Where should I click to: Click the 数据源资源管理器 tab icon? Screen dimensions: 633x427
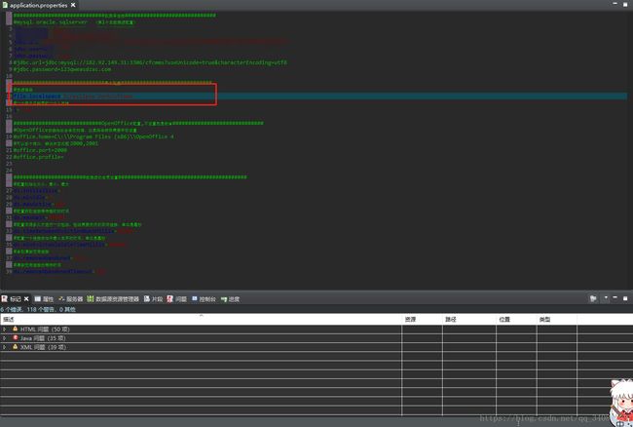click(x=91, y=298)
